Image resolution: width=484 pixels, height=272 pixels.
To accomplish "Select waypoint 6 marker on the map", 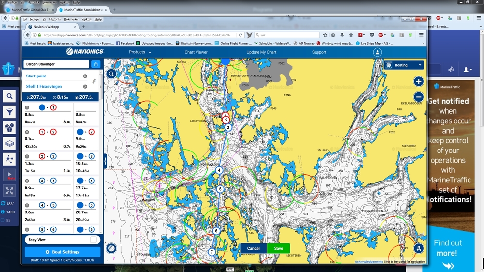I will 216,231.
